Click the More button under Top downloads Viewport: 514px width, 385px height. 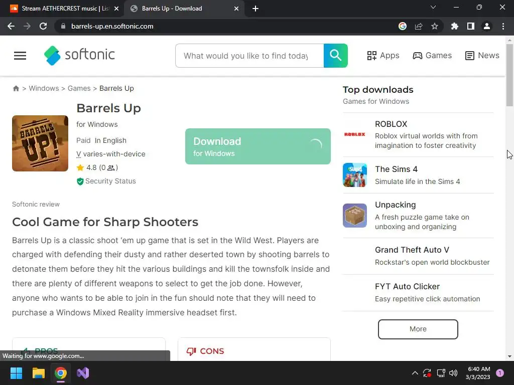point(418,329)
